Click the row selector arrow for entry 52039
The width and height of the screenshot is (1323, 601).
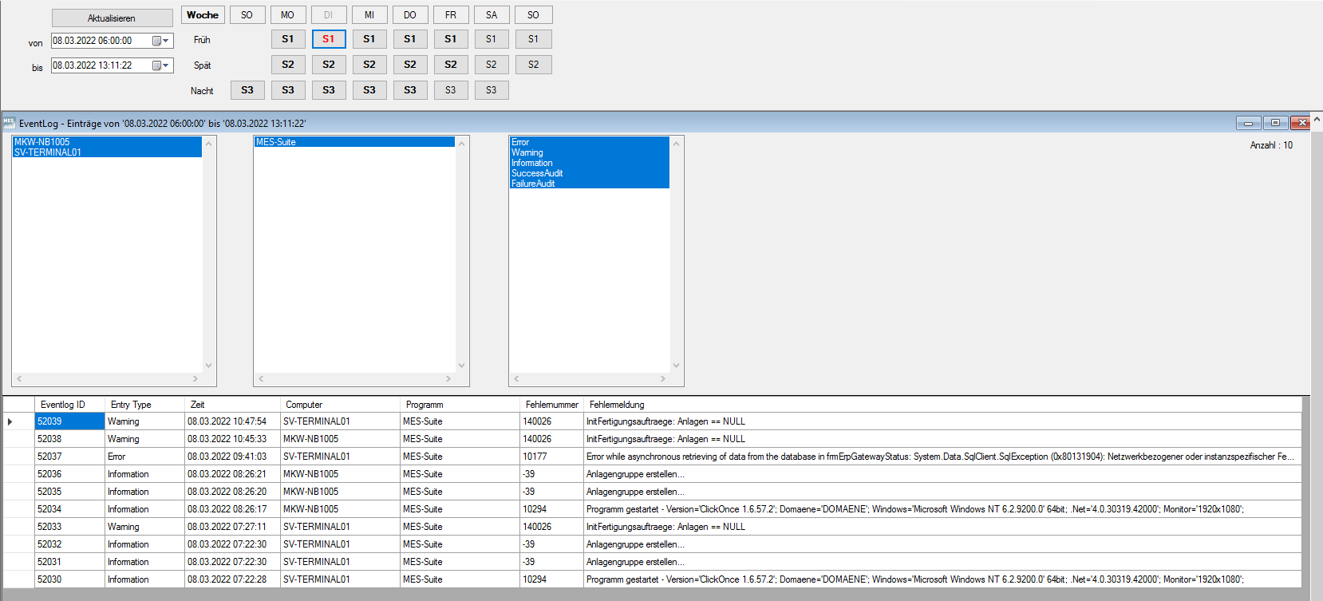[x=10, y=421]
